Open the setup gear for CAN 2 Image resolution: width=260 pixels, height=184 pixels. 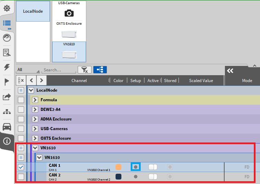[136, 176]
